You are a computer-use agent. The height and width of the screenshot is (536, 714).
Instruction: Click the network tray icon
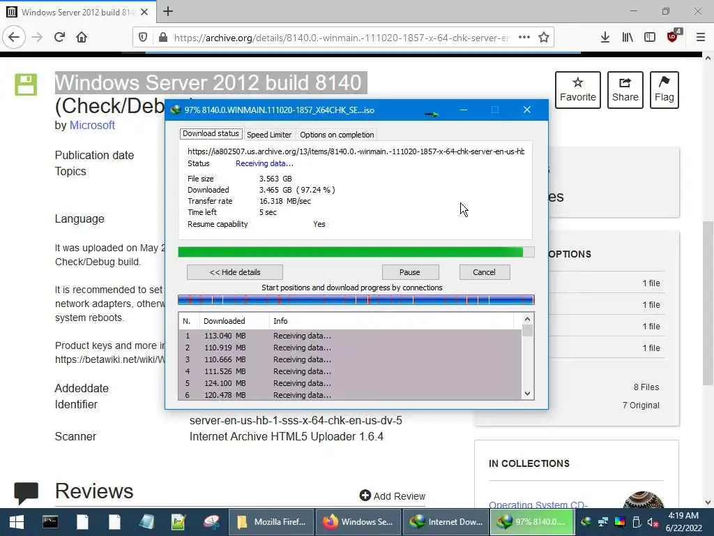point(603,522)
